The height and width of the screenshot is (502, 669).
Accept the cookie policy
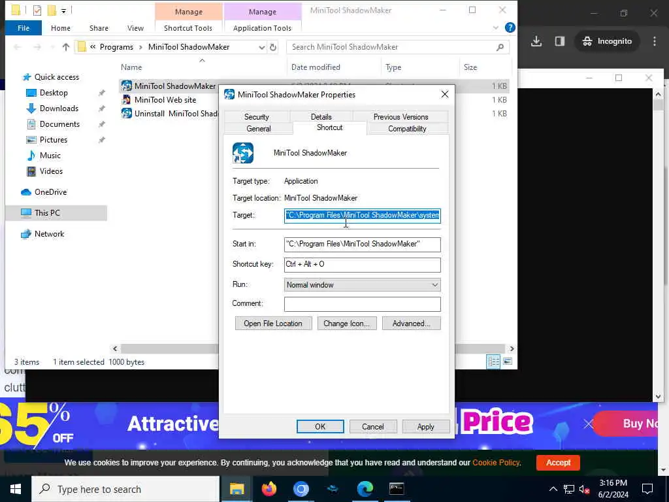coord(558,462)
